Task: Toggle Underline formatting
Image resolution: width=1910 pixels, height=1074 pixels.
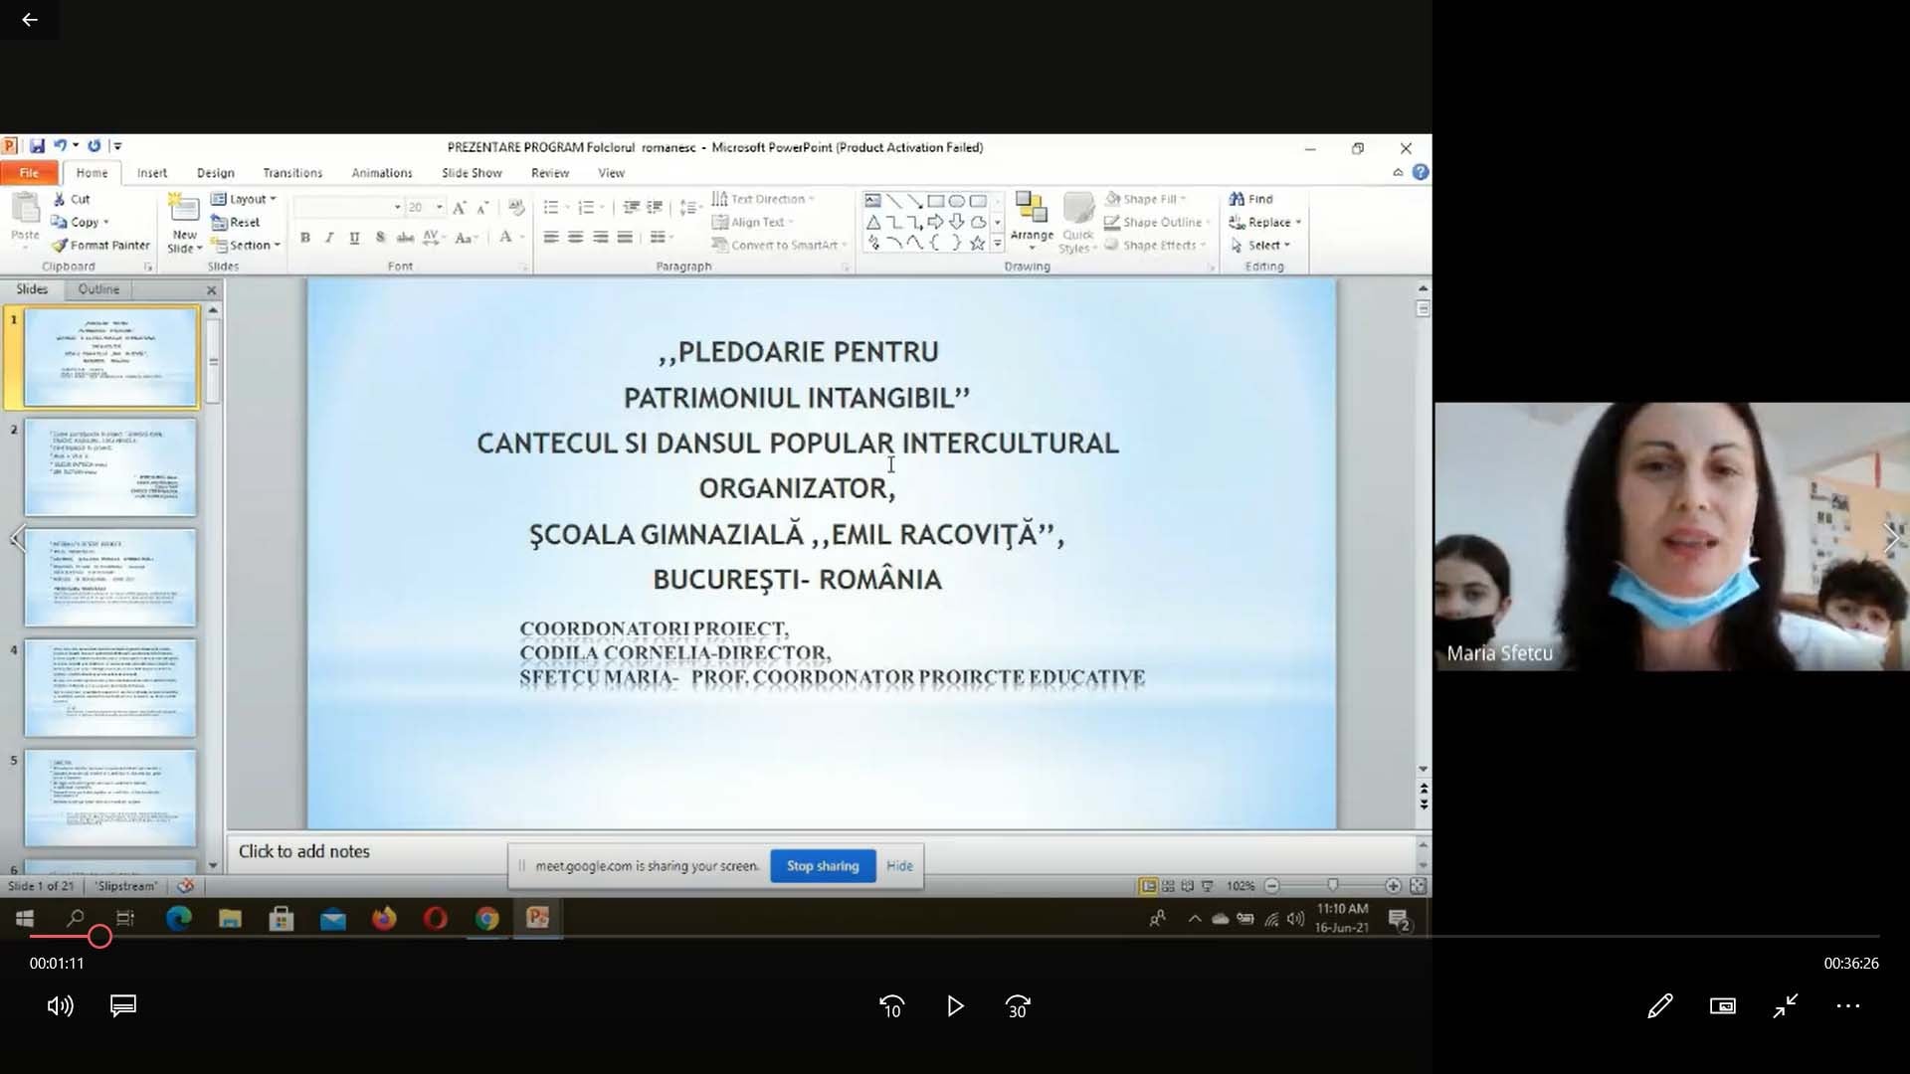Action: [354, 238]
